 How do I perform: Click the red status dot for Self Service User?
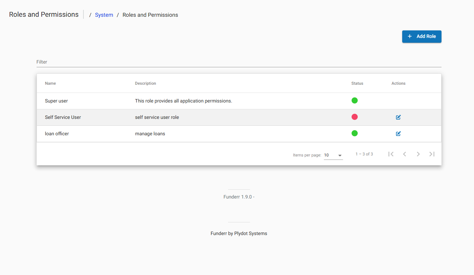pyautogui.click(x=355, y=117)
